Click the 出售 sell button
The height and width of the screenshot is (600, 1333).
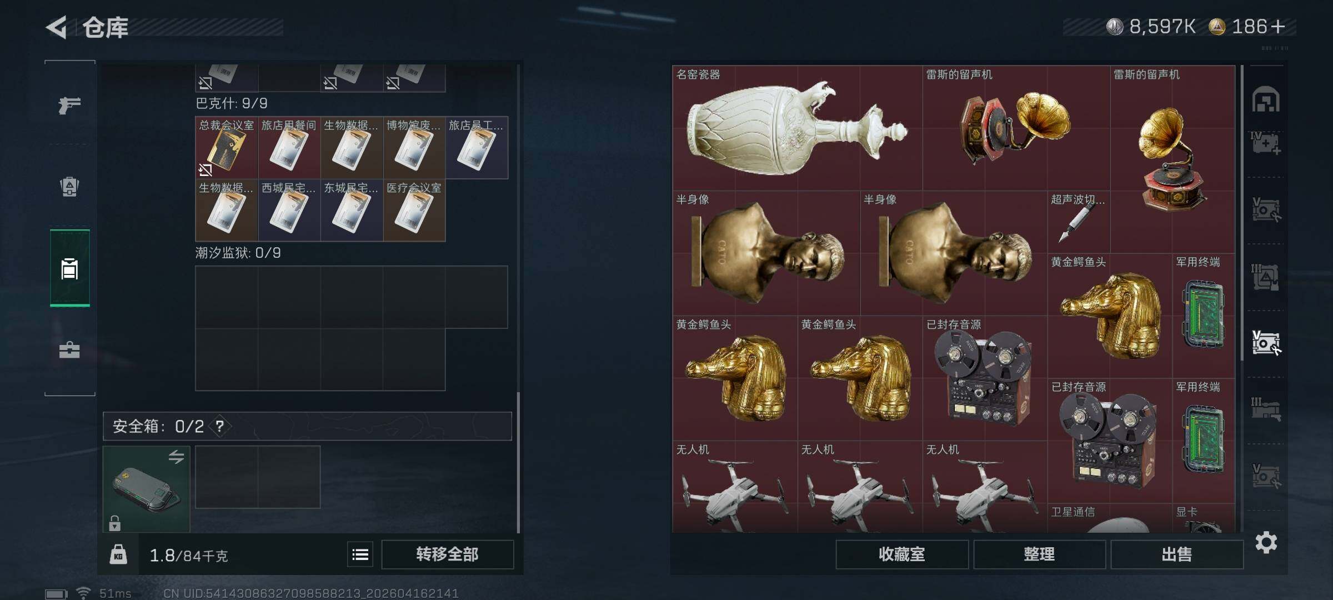click(1177, 554)
